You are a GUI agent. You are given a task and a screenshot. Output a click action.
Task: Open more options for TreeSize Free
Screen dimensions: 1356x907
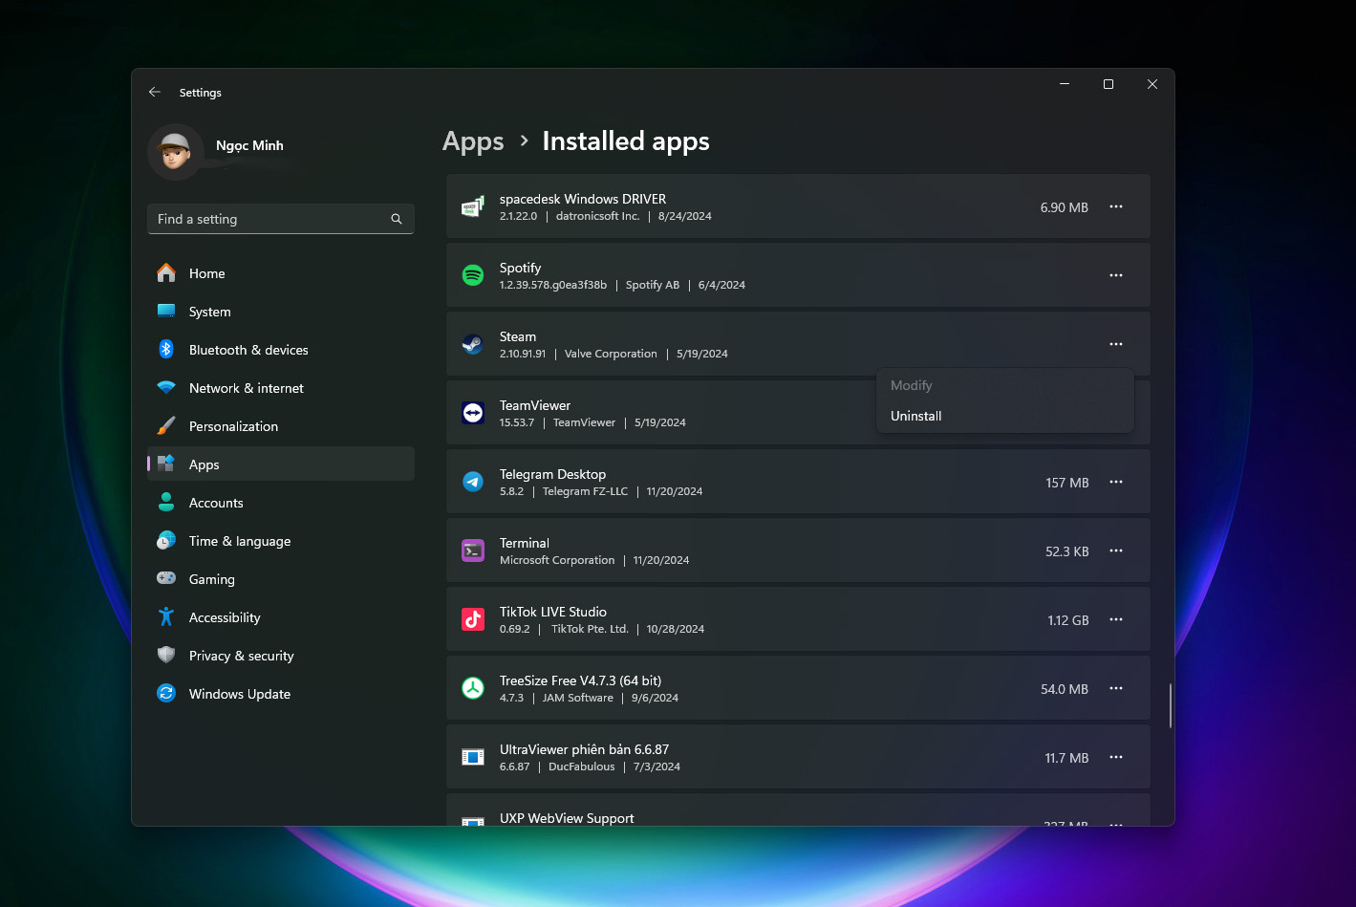coord(1116,688)
